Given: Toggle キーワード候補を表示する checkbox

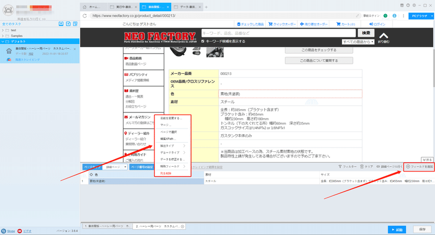Looking at the screenshot, I should tap(203, 41).
